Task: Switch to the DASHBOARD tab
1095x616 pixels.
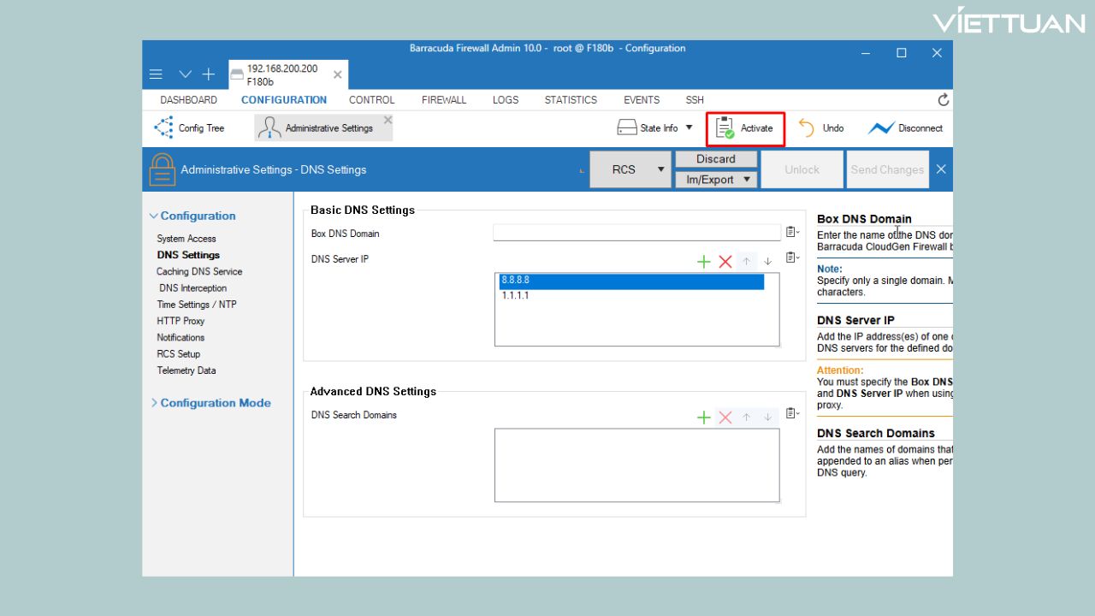Action: 188,100
